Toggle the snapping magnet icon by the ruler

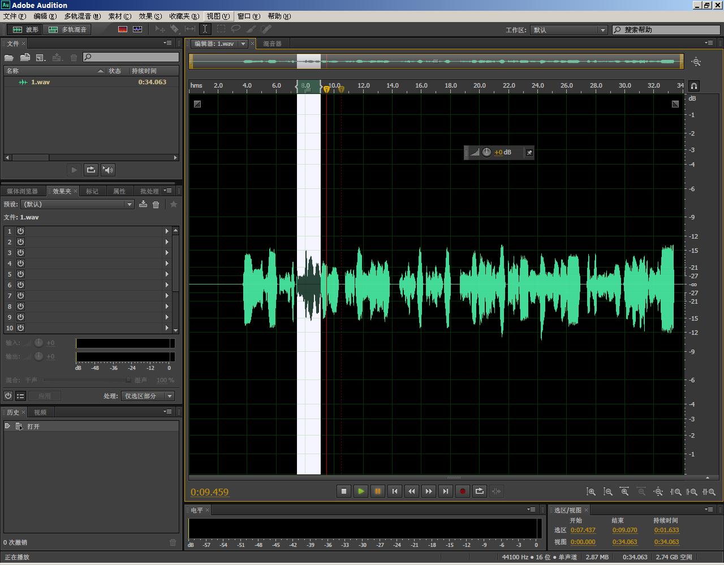click(x=694, y=86)
